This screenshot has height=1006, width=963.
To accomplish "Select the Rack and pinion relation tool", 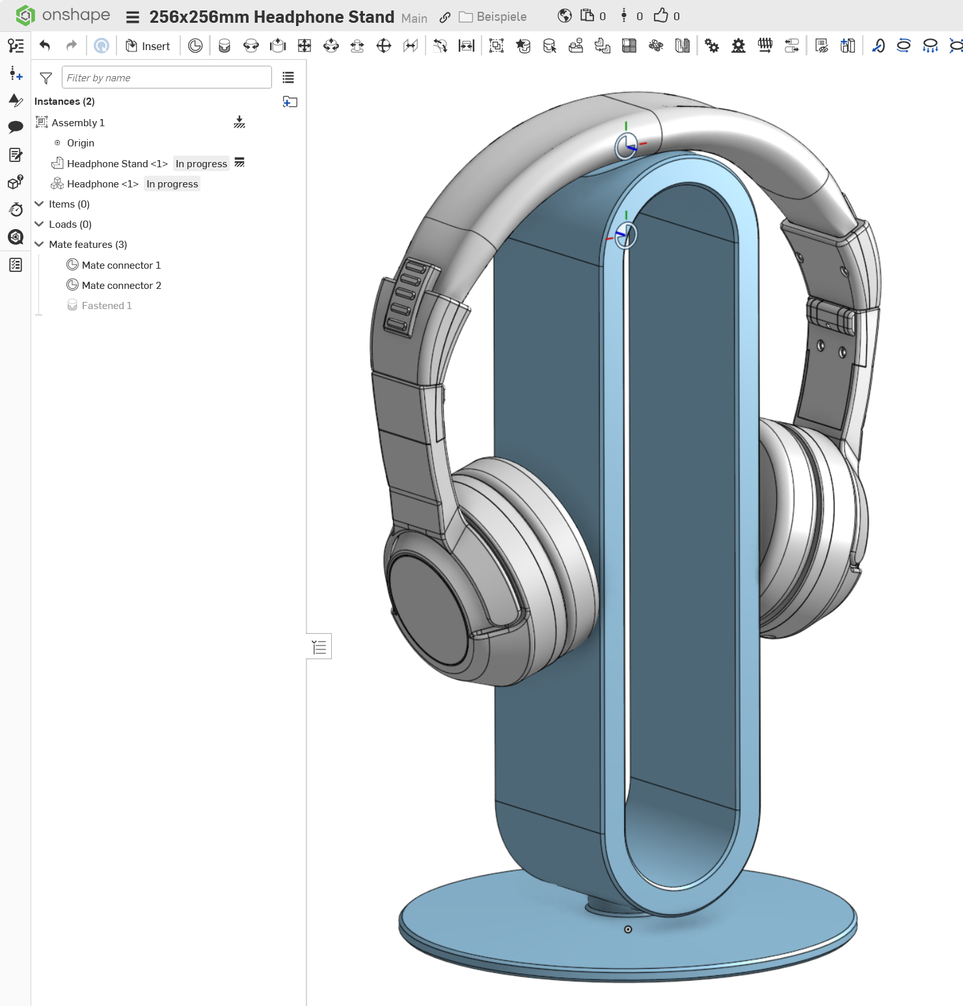I will pos(739,46).
